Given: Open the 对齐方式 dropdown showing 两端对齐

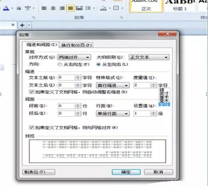Looking at the screenshot, I should tap(74, 57).
